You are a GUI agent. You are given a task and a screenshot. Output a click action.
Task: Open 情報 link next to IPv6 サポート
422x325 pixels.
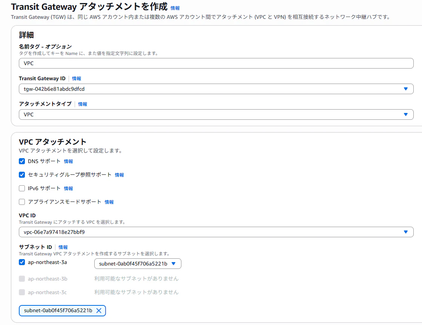pyautogui.click(x=69, y=188)
